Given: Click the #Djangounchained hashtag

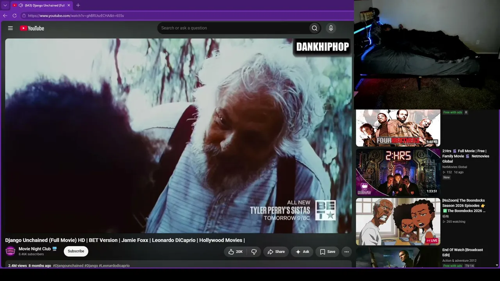Looking at the screenshot, I should pos(68,266).
